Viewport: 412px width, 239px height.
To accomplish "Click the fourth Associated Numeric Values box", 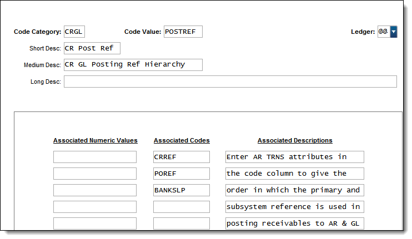I will tap(95, 207).
